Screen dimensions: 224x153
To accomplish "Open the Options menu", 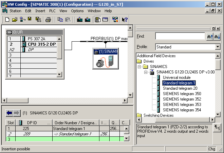I will [77, 11].
